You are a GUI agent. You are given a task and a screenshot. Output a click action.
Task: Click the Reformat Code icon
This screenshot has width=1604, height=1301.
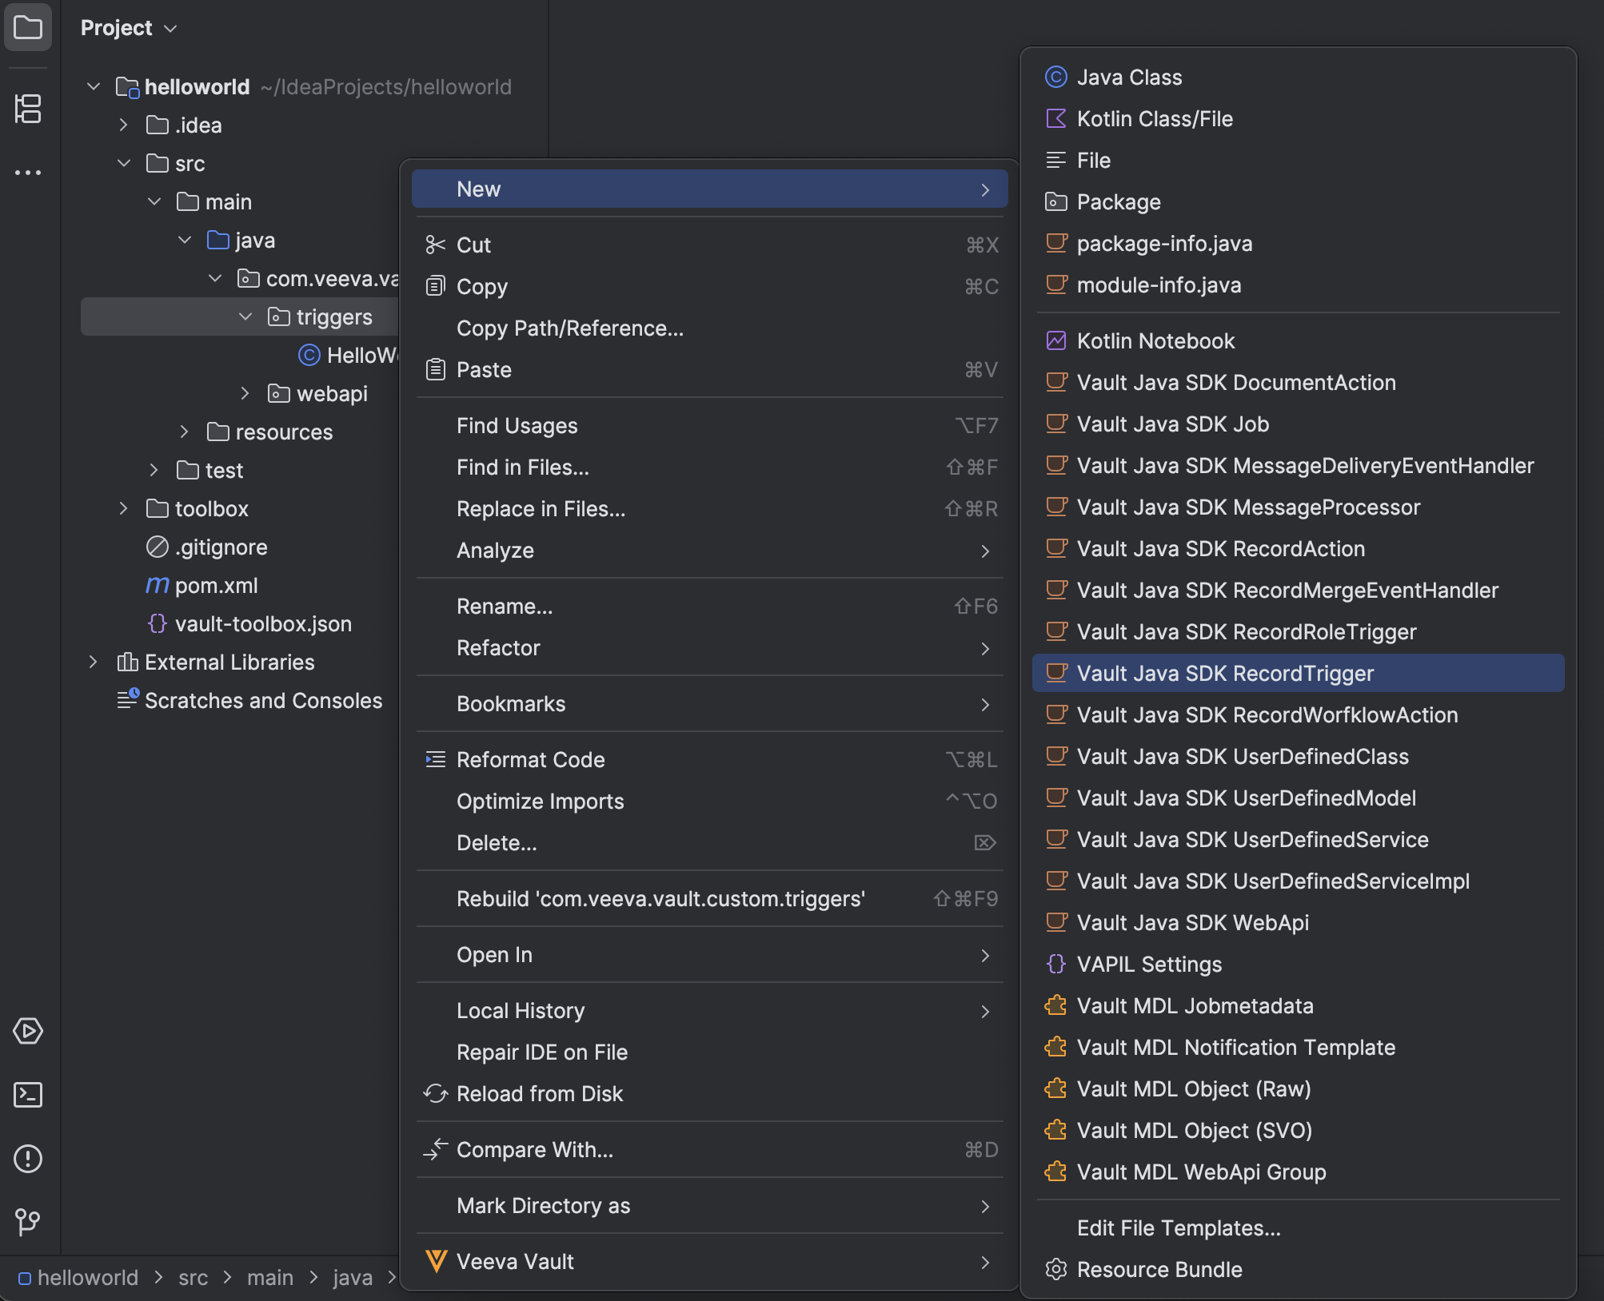coord(436,759)
